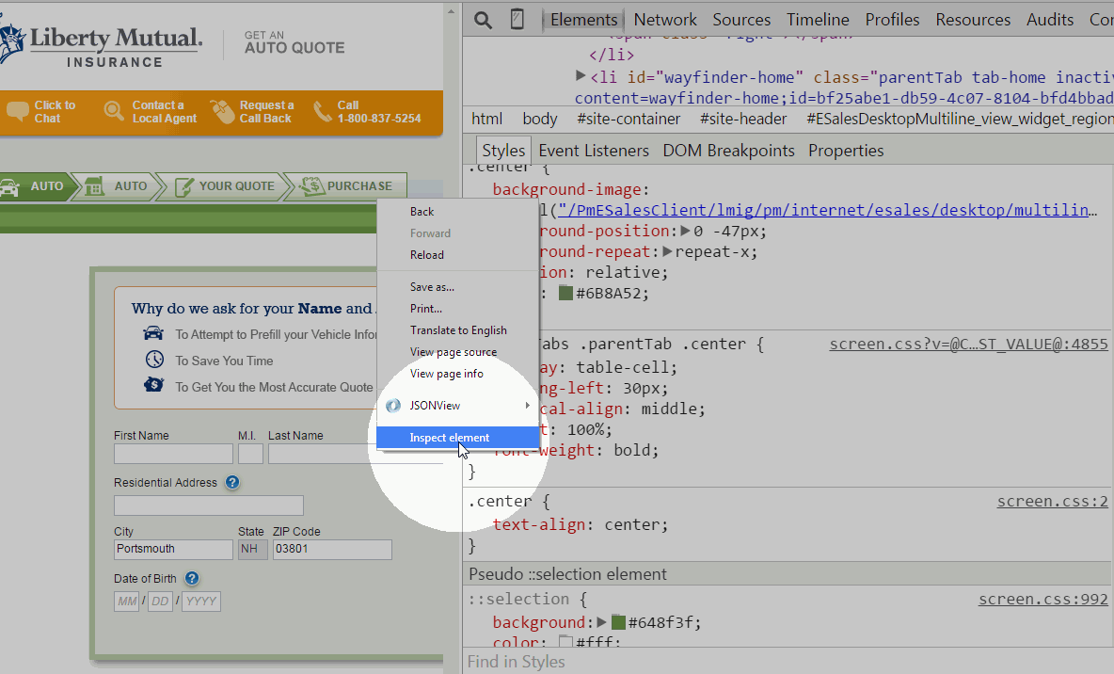Open the Profiles tab
Viewport: 1114px width, 674px height.
[x=892, y=20]
